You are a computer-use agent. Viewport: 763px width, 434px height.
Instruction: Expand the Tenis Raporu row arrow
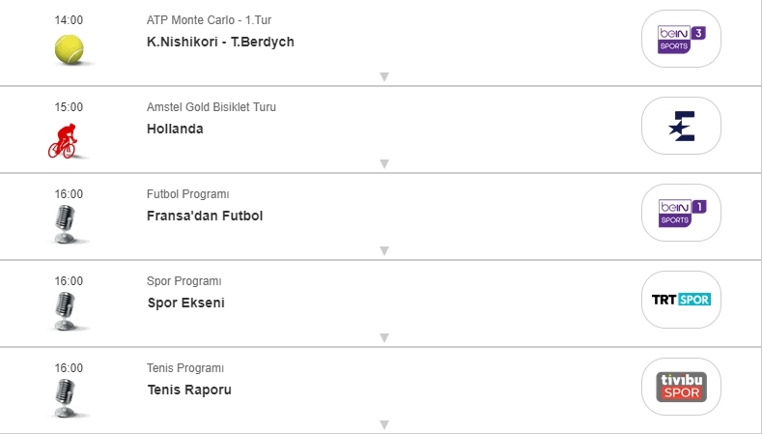(x=384, y=424)
